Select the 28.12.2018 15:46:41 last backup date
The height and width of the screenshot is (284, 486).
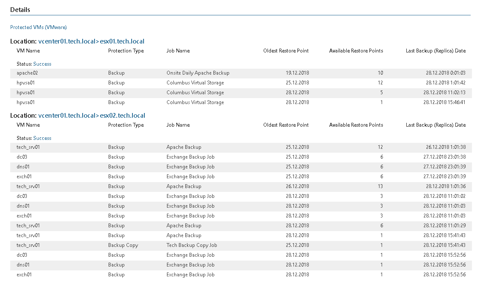tap(444, 102)
